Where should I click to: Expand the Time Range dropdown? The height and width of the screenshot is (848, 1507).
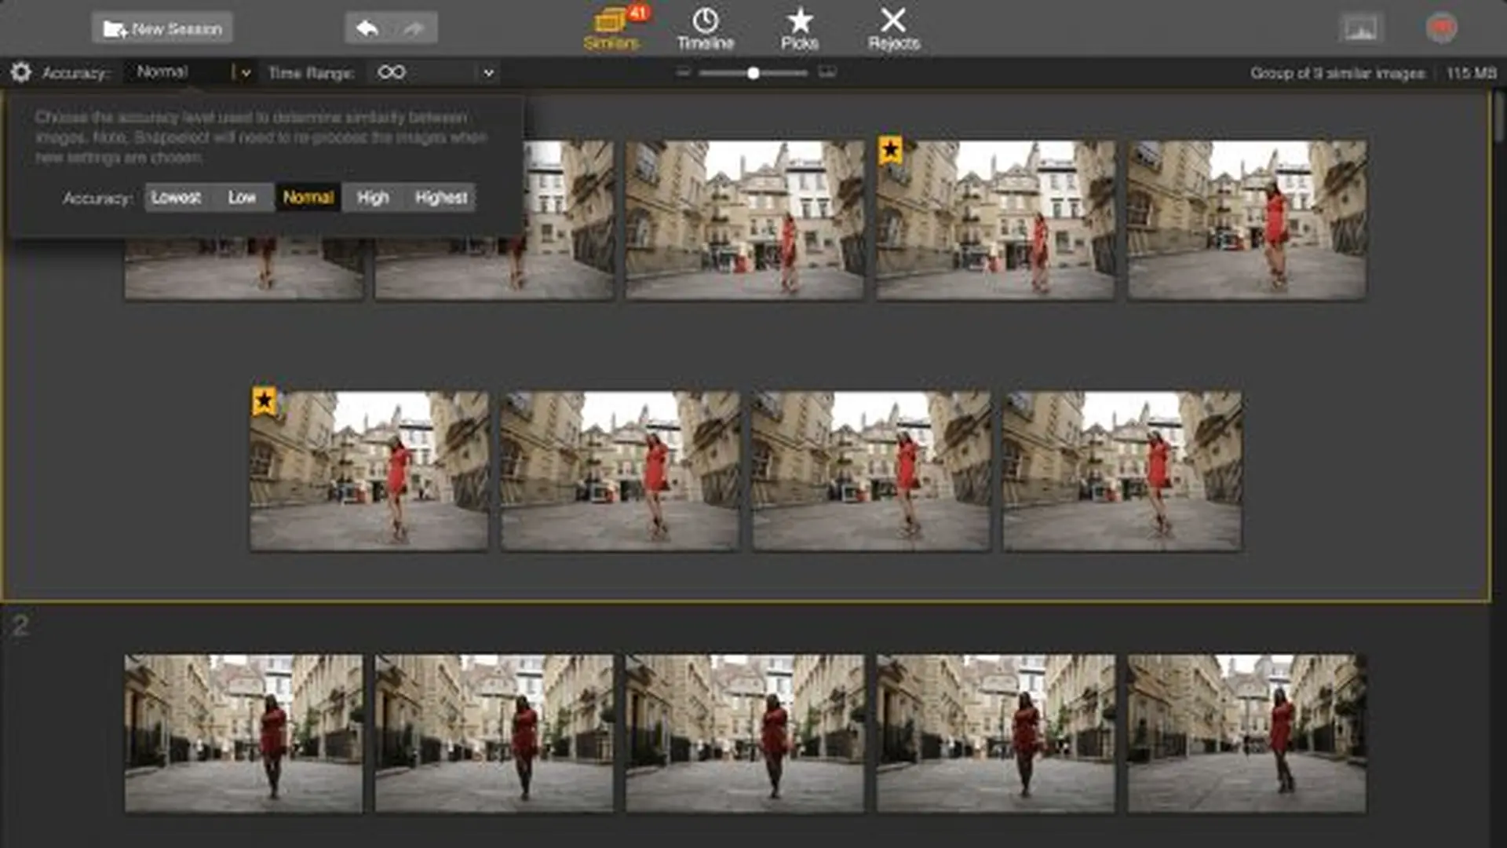(x=488, y=73)
